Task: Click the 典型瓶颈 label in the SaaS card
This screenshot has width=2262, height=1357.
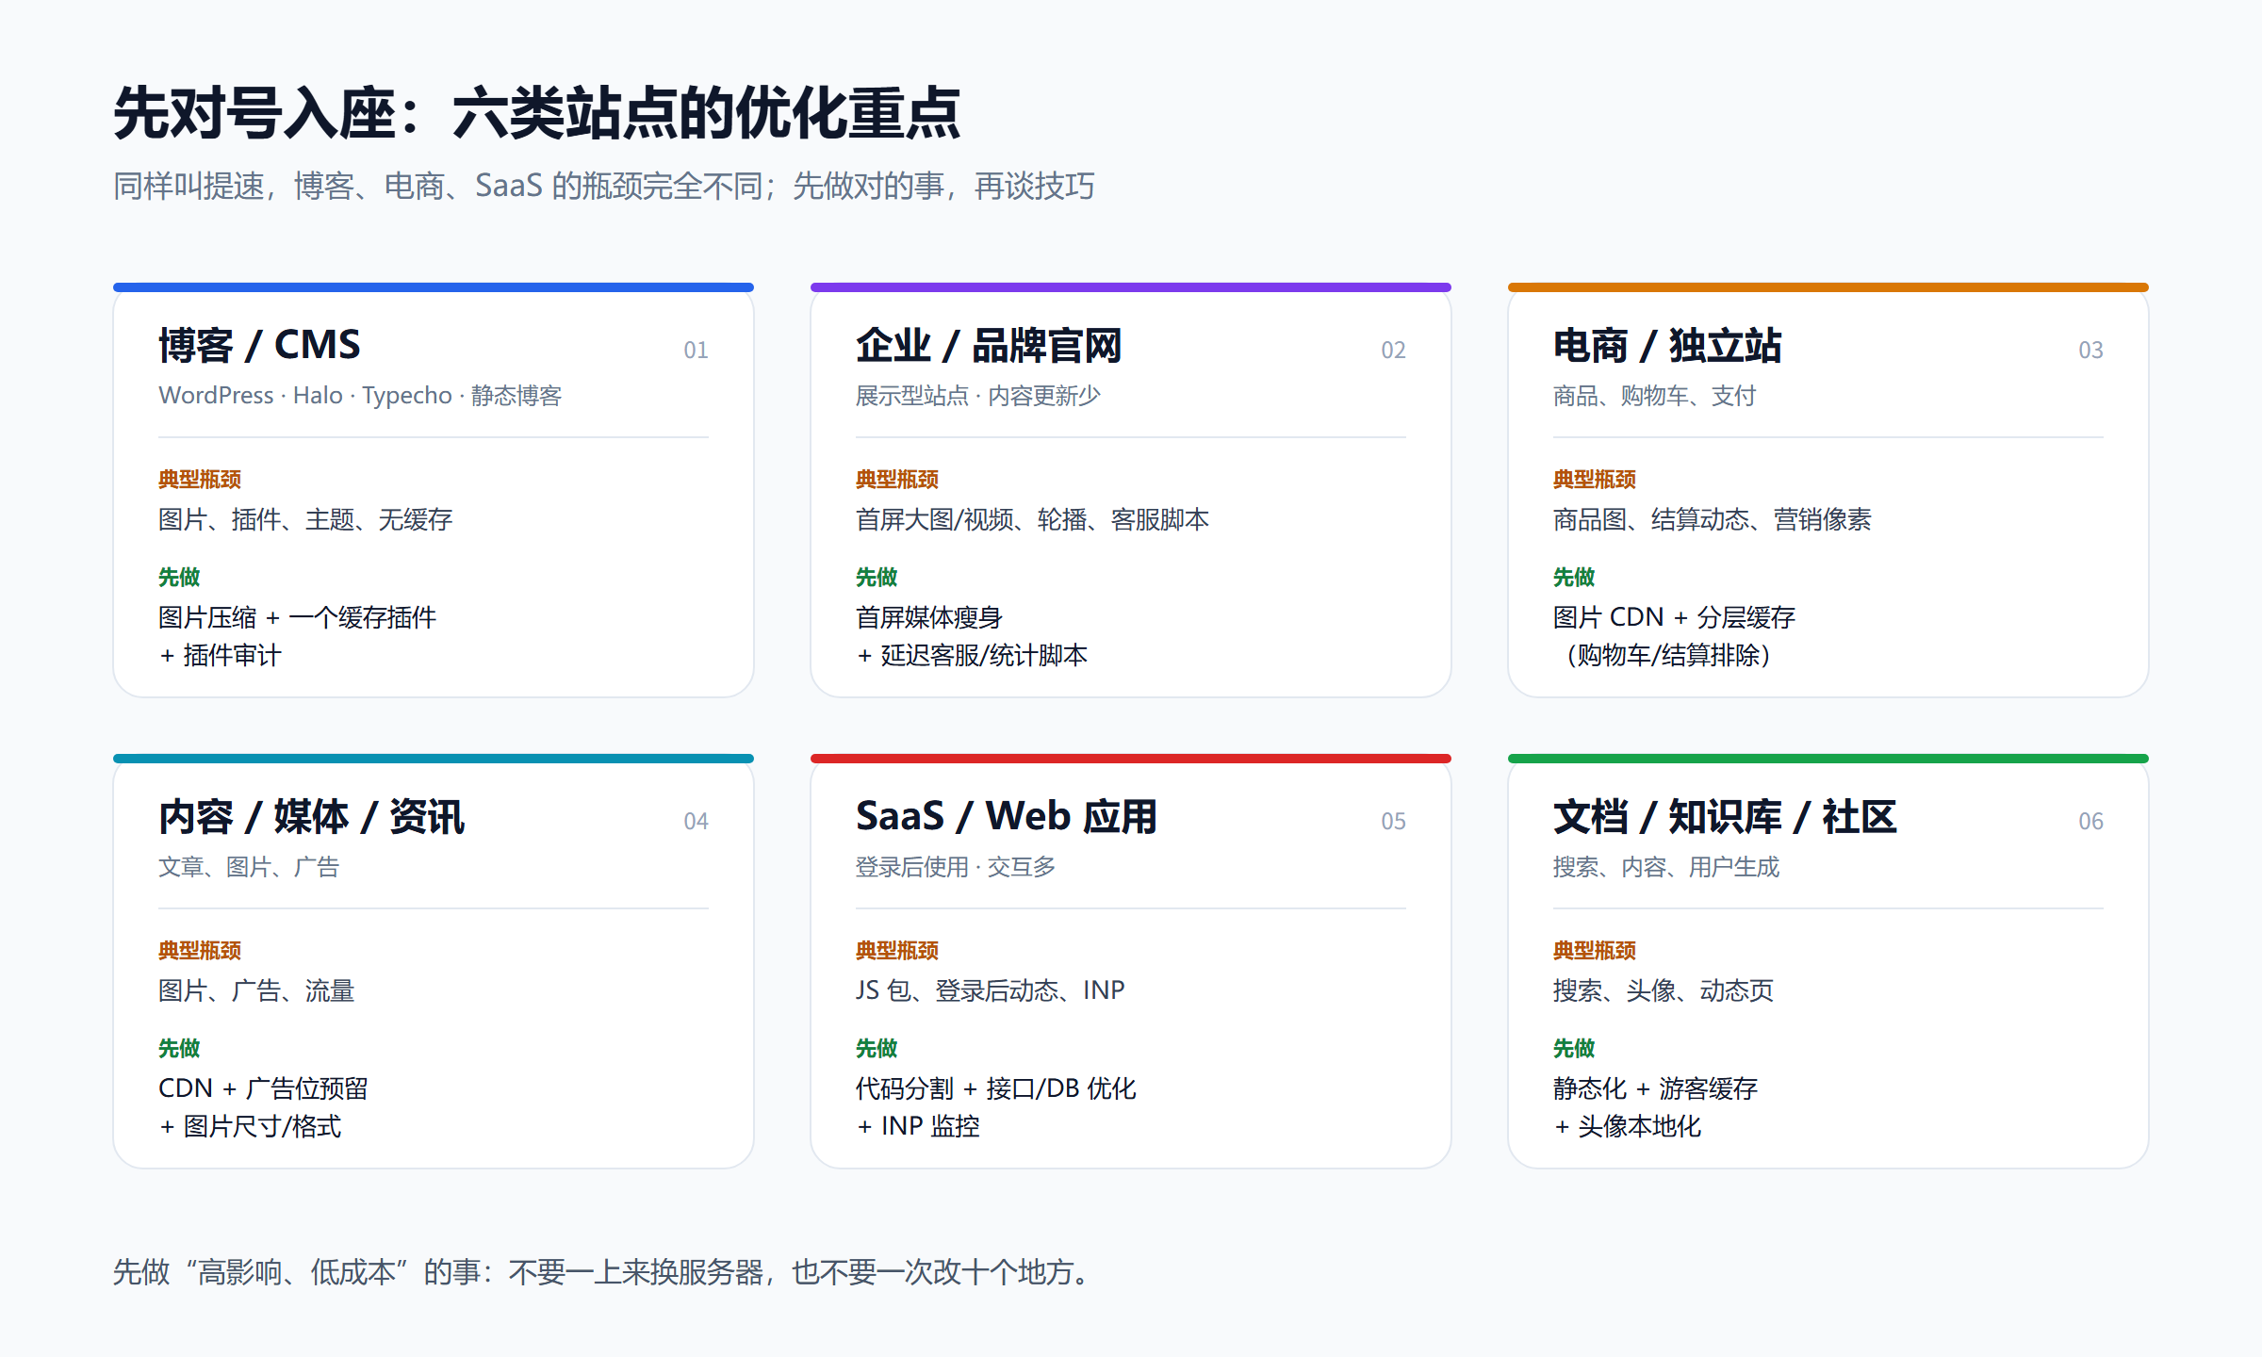Action: (x=897, y=950)
